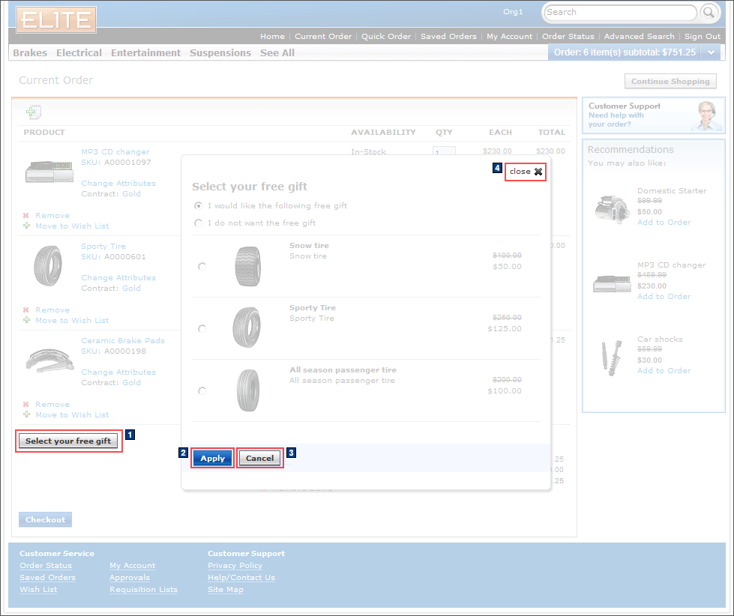Go to Quick Order in top navigation

coord(386,37)
